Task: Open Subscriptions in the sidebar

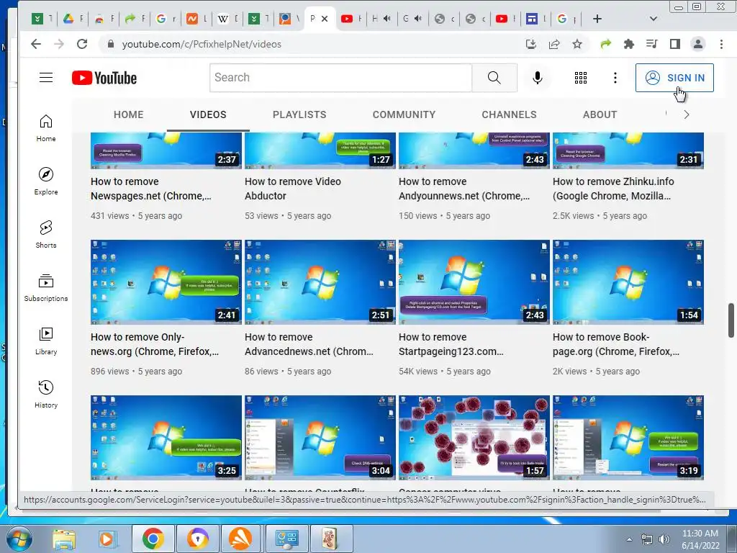Action: click(45, 288)
